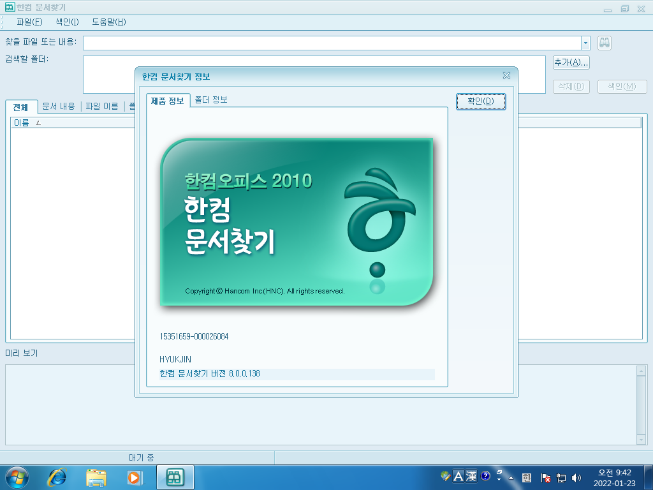Click the Hancom document finder taskbar icon
Viewport: 653px width, 490px height.
[175, 477]
